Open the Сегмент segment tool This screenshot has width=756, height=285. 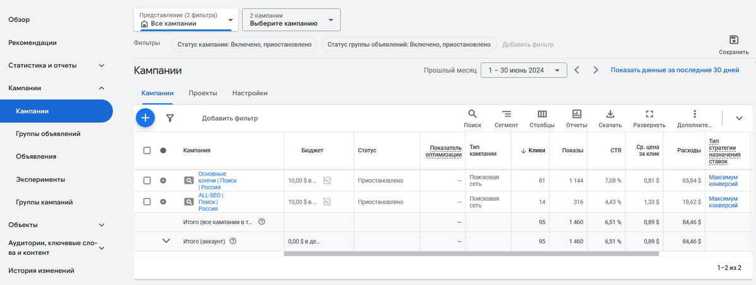(x=506, y=118)
